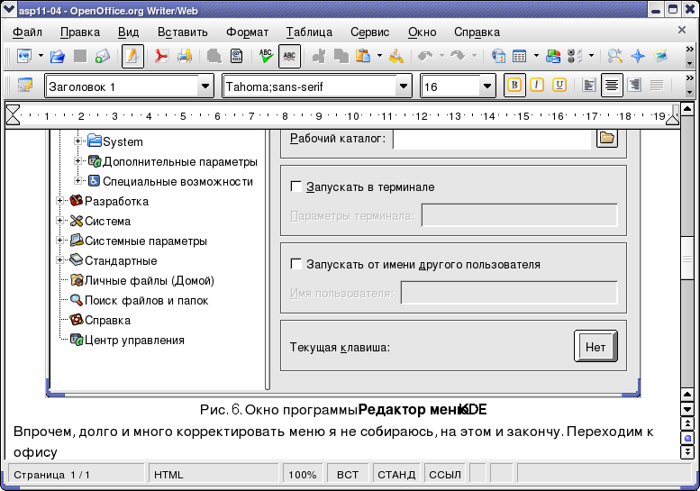The image size is (700, 491).
Task: Click the Export as PDF icon
Action: point(161,56)
